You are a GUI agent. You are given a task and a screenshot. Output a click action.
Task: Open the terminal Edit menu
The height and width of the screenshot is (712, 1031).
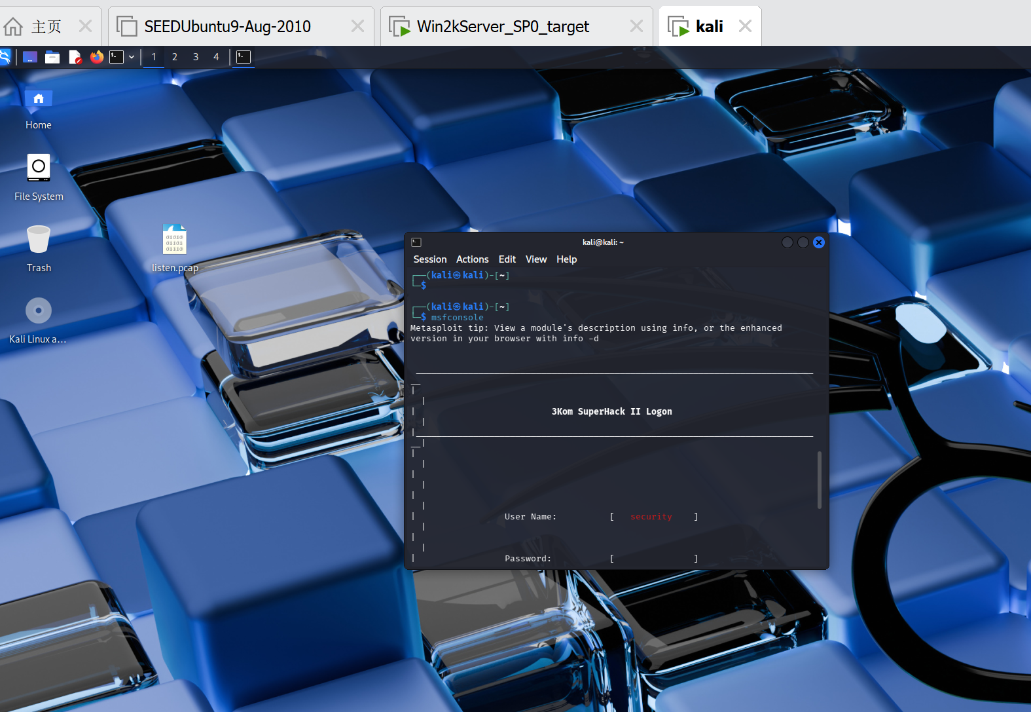pos(507,259)
